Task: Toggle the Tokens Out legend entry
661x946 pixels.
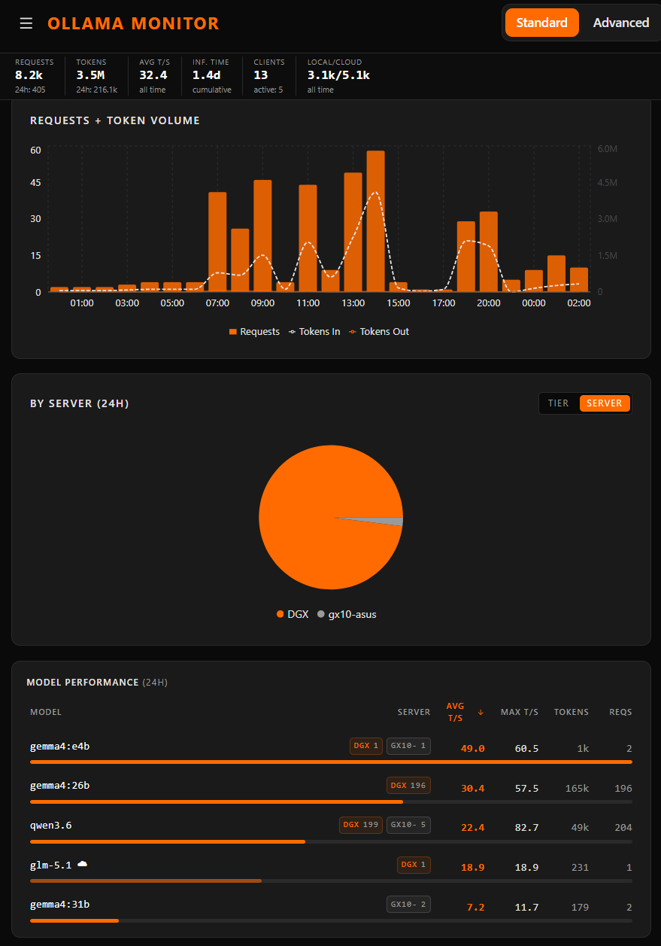Action: 378,331
